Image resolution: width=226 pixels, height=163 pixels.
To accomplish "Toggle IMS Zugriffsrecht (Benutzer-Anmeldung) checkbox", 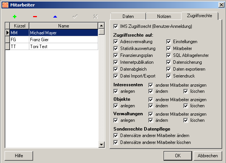I will (116, 26).
